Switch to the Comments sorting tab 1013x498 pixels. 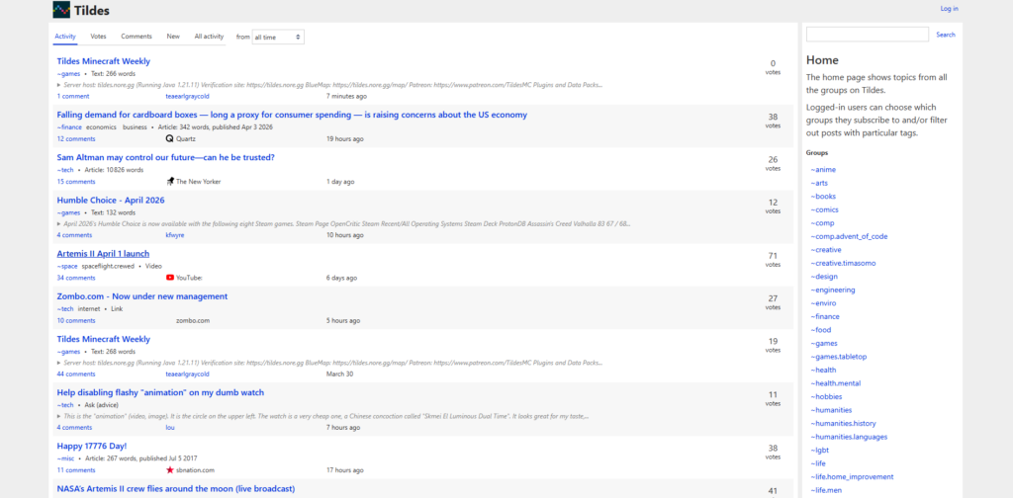[x=137, y=37]
